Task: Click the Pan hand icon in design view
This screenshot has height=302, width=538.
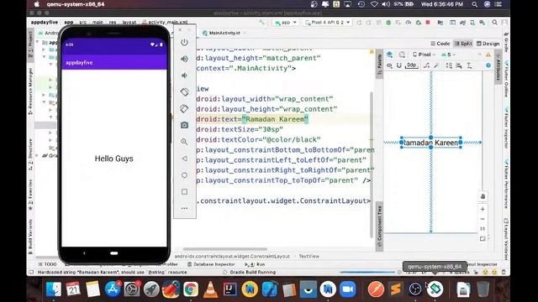Action: [x=483, y=196]
